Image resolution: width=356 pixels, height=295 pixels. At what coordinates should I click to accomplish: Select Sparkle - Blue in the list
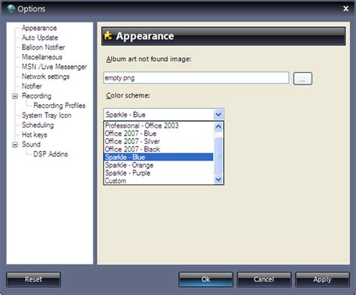coord(158,157)
